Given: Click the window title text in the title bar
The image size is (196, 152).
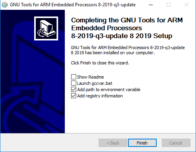Looking at the screenshot, I should [x=73, y=5].
